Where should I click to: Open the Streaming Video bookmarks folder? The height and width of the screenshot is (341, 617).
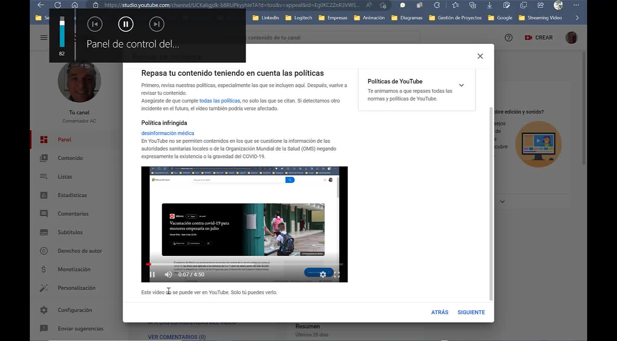540,17
